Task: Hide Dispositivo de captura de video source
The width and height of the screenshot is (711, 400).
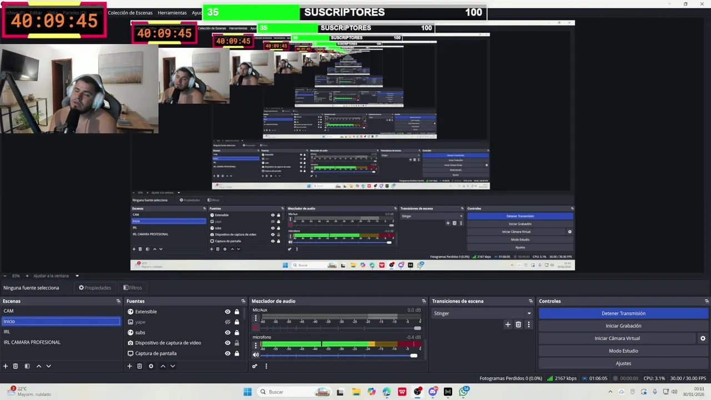Action: 227,343
